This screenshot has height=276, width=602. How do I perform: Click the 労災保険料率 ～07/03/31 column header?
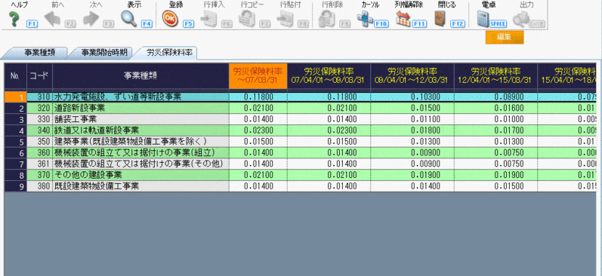coord(258,76)
